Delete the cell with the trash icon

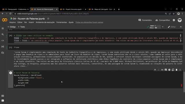click(177, 70)
